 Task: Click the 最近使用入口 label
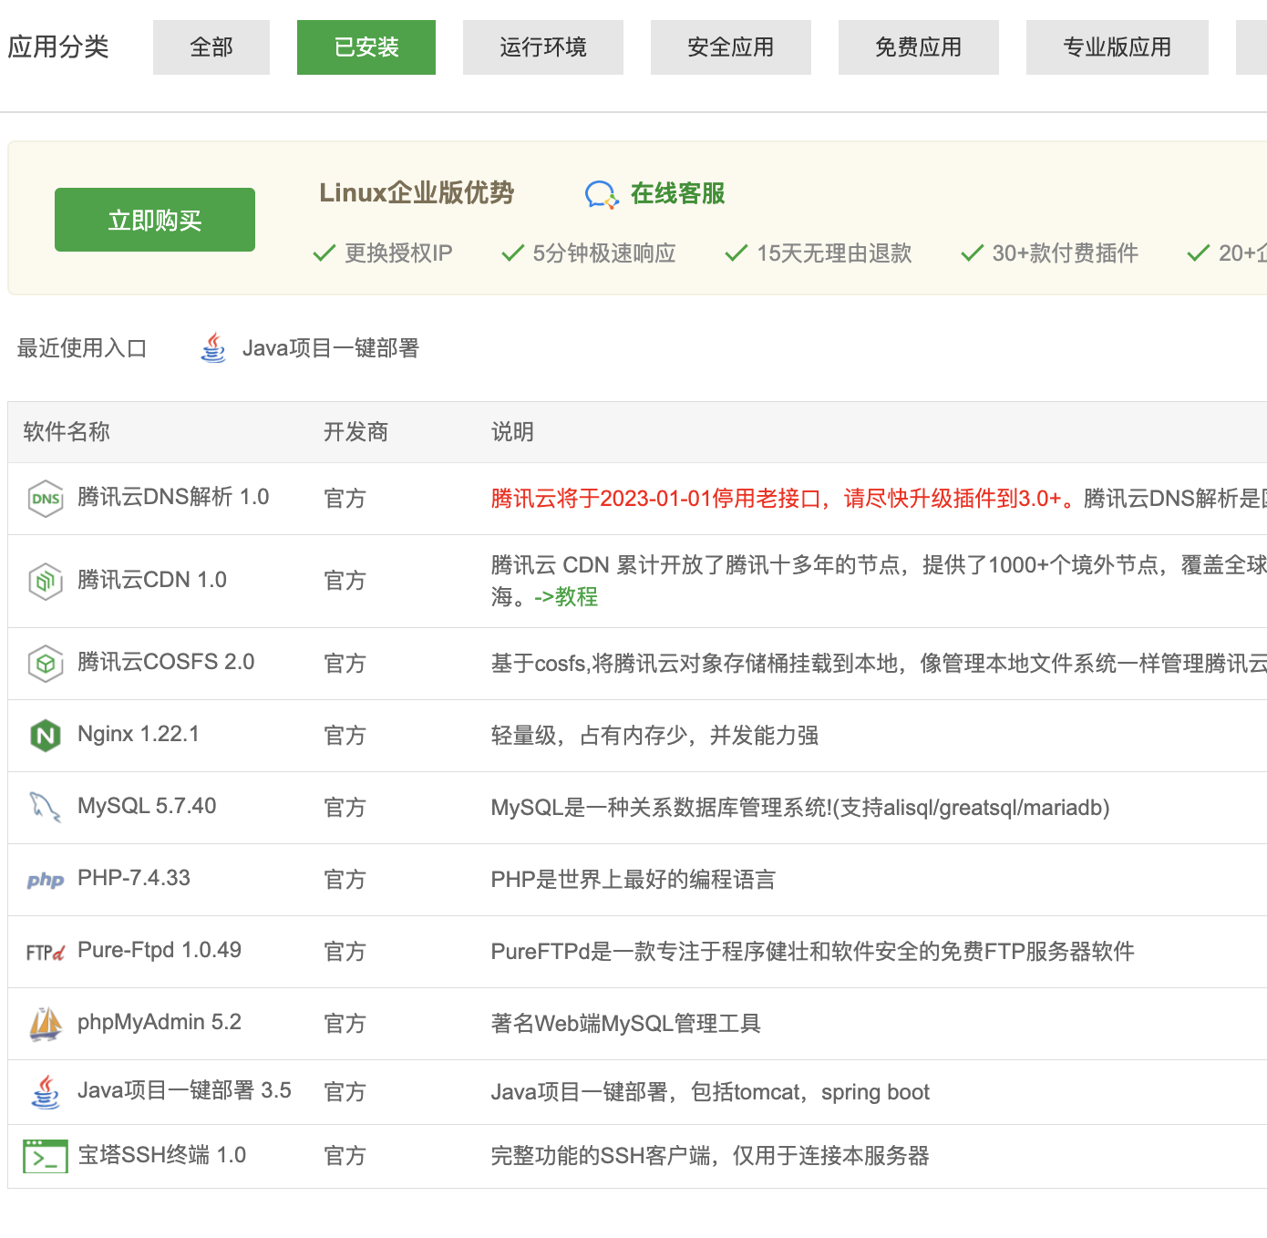82,348
